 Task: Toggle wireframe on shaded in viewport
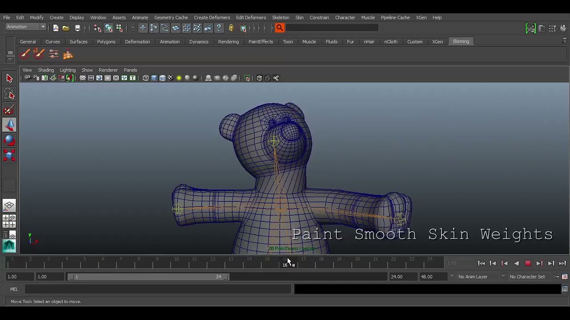click(x=162, y=78)
